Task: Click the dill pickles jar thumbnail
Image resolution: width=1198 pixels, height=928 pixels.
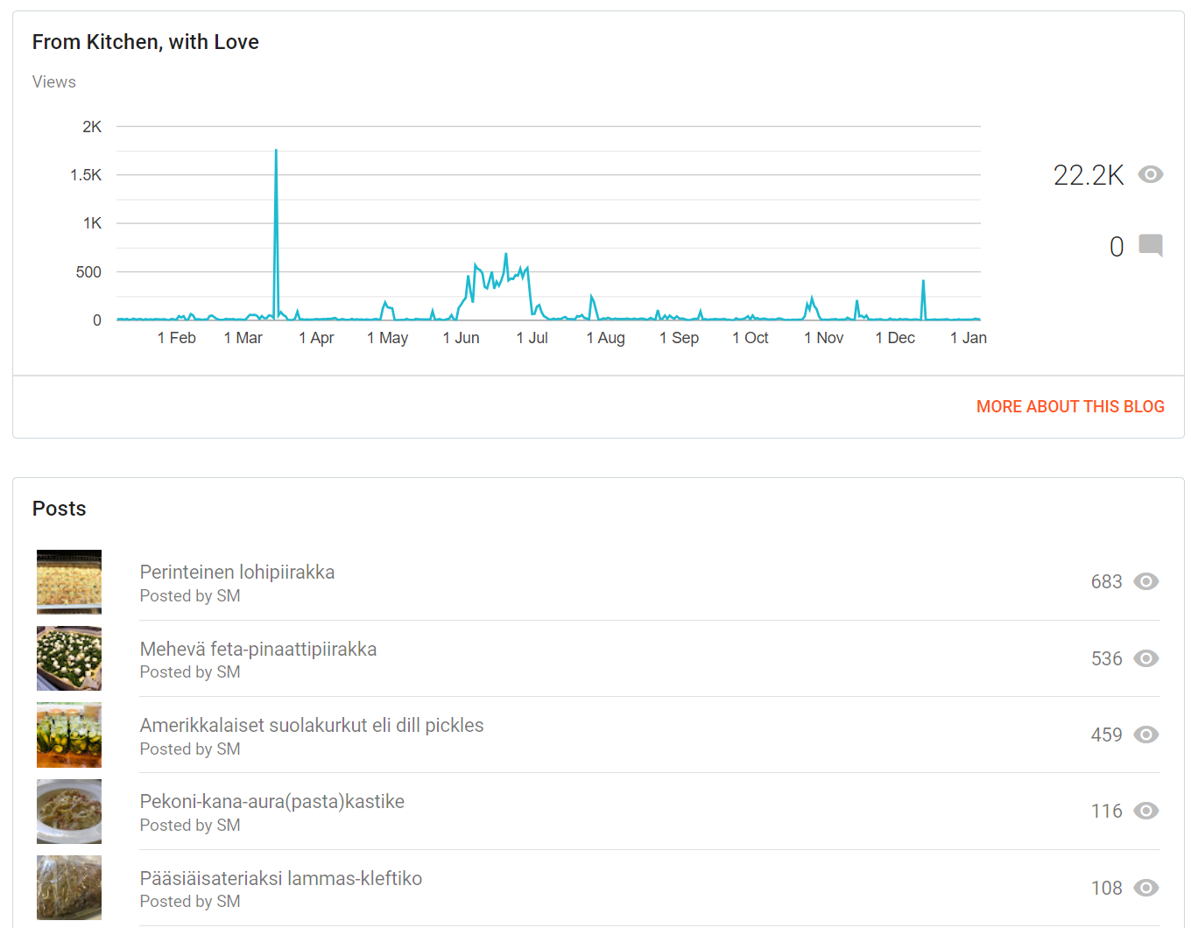Action: pos(69,735)
